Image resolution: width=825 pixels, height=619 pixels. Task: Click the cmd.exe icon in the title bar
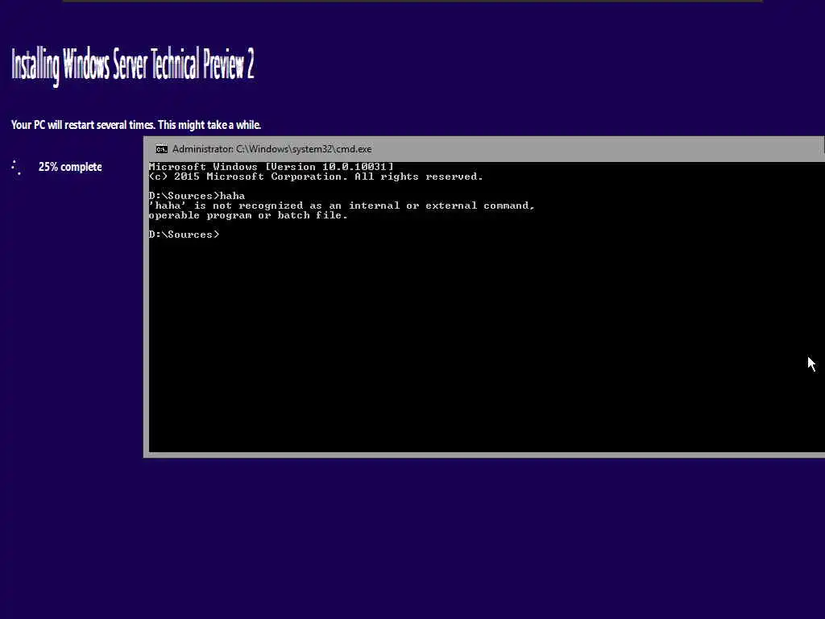(161, 149)
